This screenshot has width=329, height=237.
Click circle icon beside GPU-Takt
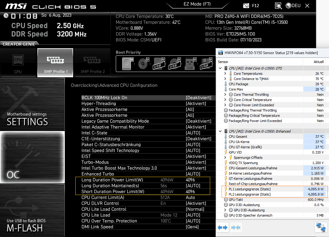click(x=226, y=199)
